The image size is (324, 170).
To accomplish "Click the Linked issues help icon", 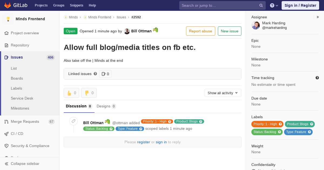I will pos(95,74).
